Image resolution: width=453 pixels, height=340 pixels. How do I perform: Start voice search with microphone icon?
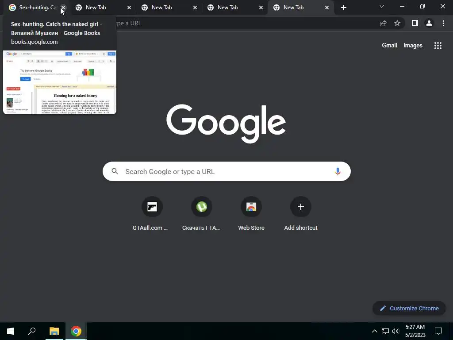338,171
